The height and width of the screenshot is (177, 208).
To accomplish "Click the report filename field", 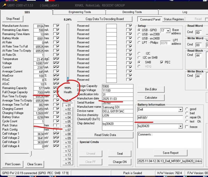I will tap(169, 161).
